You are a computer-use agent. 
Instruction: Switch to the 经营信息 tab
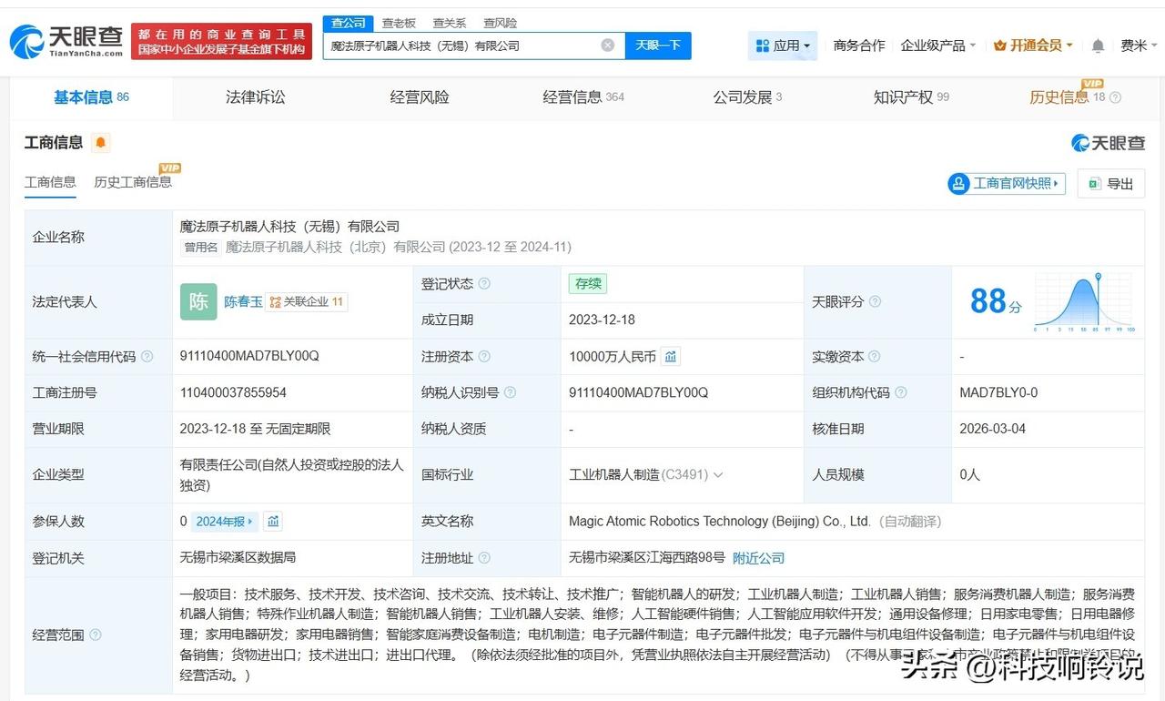tap(583, 97)
